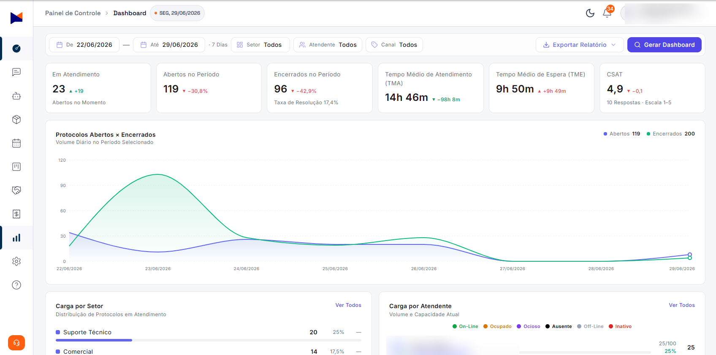Open the bar chart reports sidebar icon
Viewport: 716px width, 355px height.
pos(16,238)
